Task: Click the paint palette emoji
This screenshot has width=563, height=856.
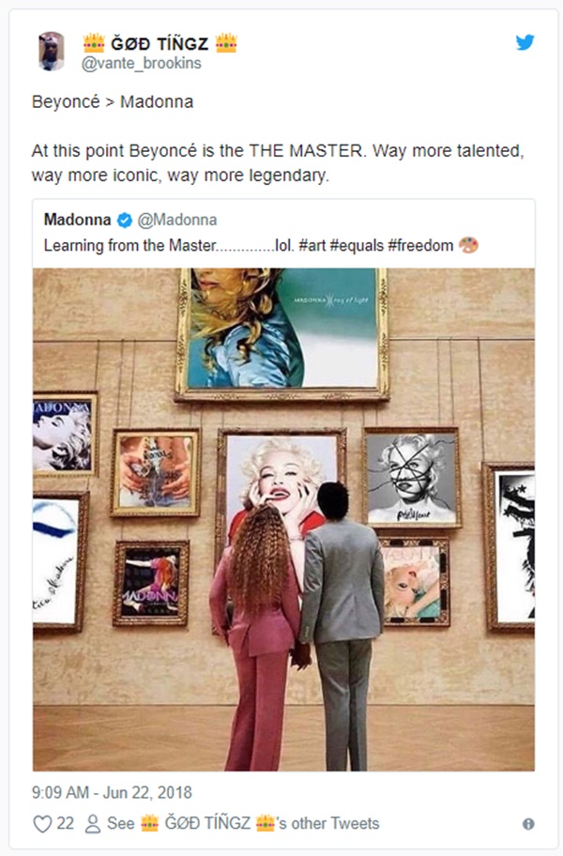Action: pos(468,245)
